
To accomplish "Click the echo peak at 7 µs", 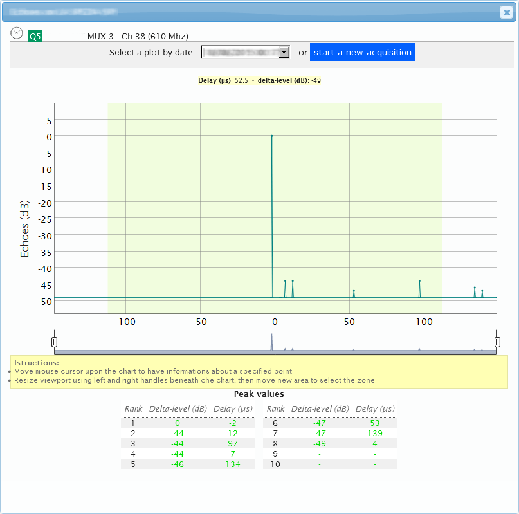I will [286, 281].
